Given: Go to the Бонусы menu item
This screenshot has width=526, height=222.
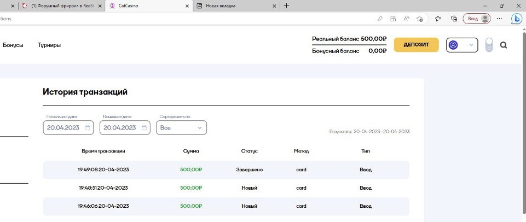Looking at the screenshot, I should (13, 45).
